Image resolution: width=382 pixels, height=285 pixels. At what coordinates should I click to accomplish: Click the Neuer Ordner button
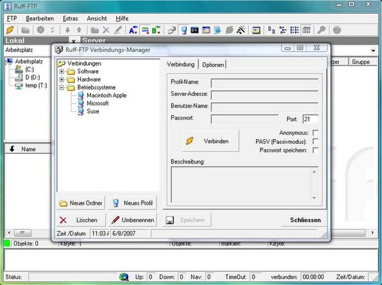(x=81, y=203)
